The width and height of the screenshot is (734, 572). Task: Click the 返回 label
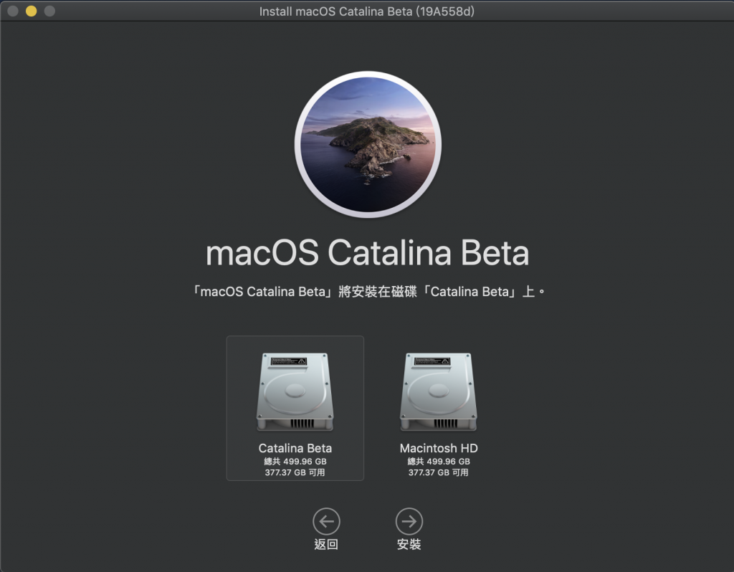click(x=326, y=544)
